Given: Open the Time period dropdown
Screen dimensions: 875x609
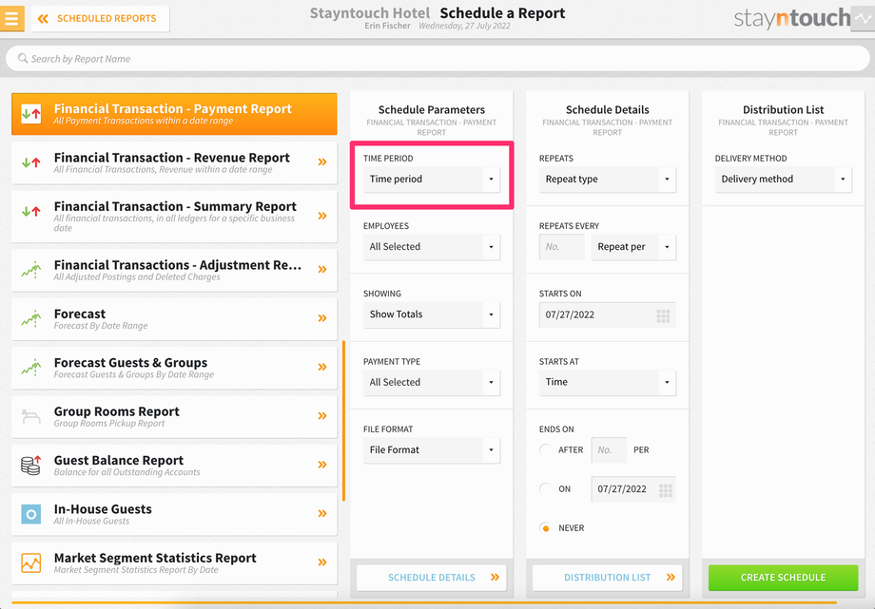Looking at the screenshot, I should [432, 179].
